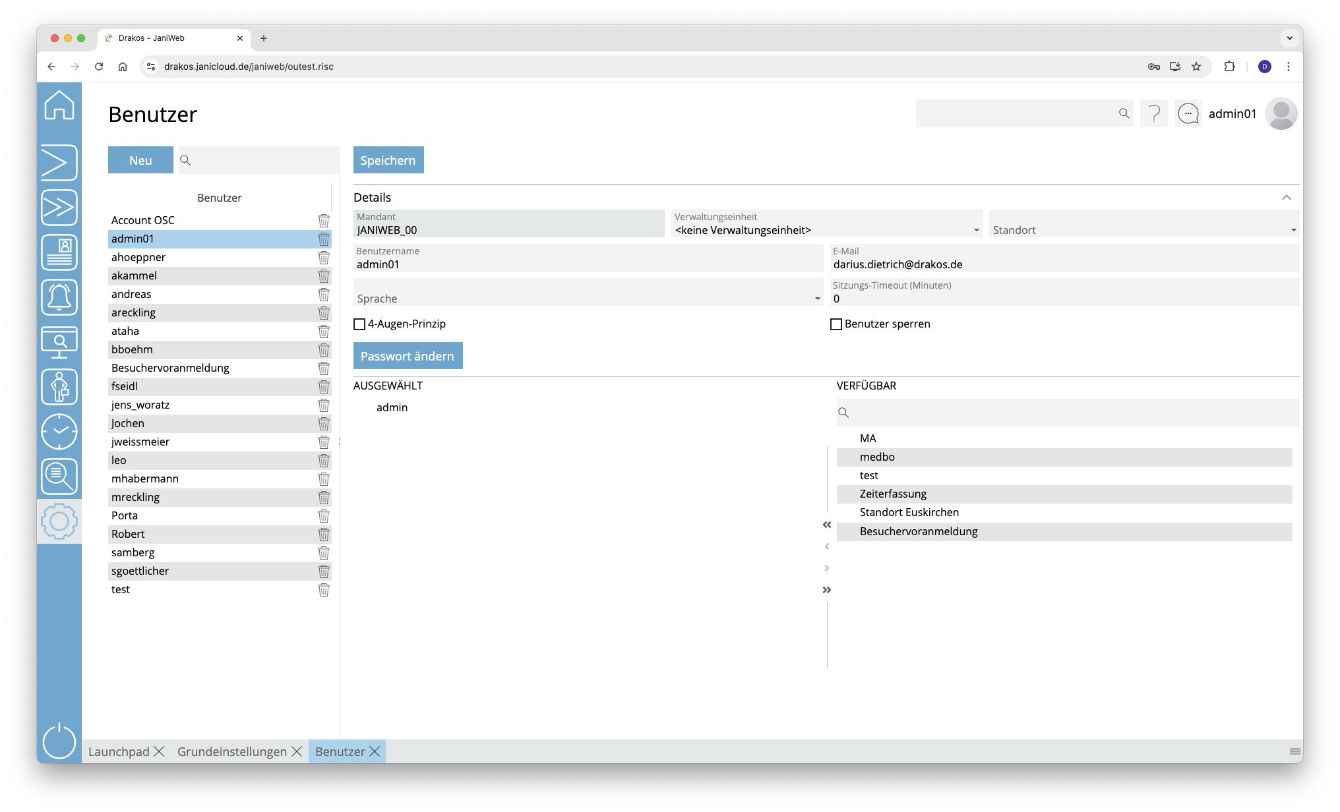This screenshot has height=812, width=1340.
Task: Open the Verwaltungseinheit dropdown
Action: pos(826,230)
